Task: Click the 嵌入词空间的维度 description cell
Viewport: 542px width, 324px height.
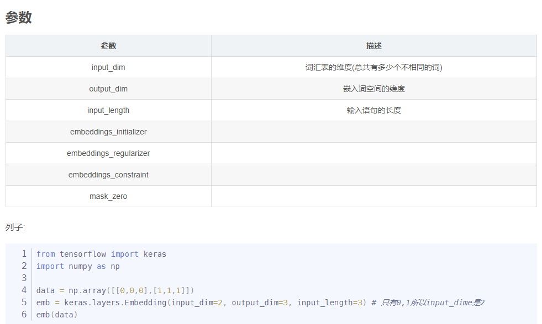Action: point(374,89)
